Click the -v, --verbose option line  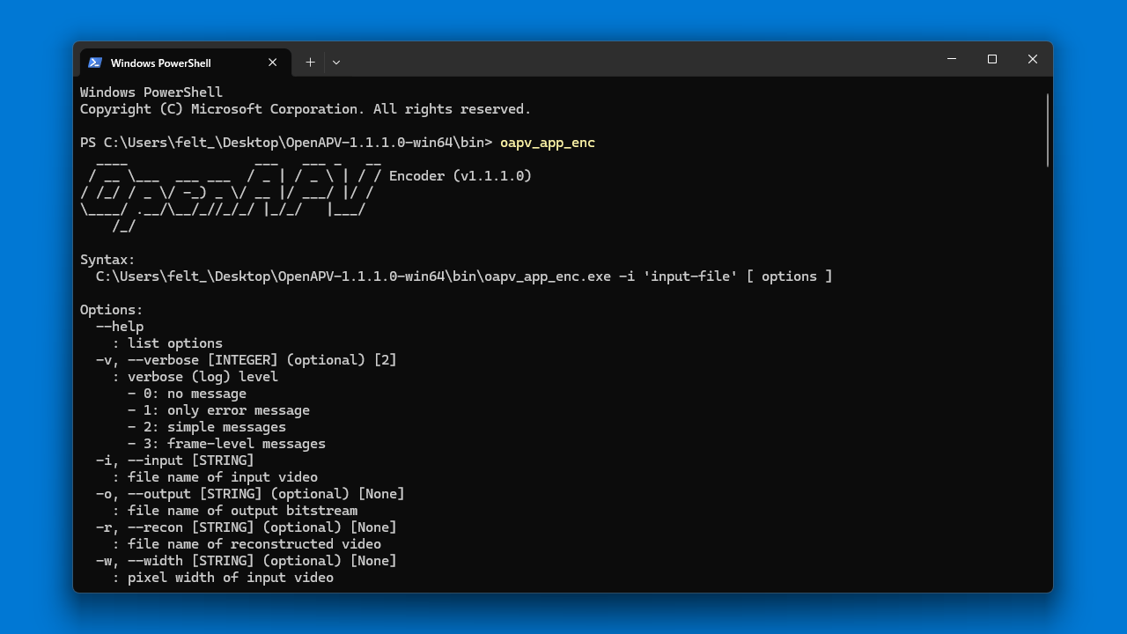pos(247,360)
